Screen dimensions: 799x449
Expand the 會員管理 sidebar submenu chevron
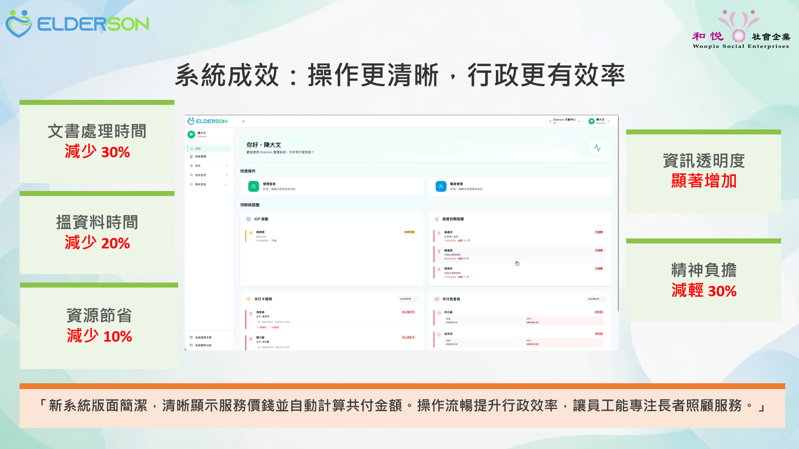227,175
